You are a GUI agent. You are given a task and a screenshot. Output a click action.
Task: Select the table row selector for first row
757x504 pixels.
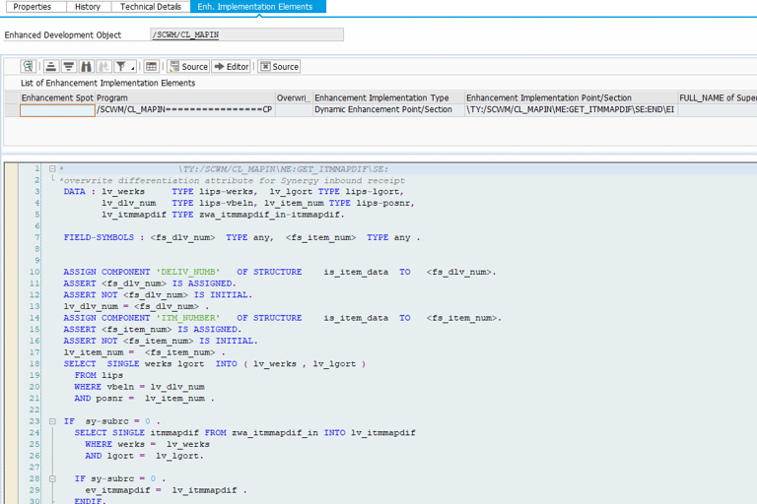[12, 110]
